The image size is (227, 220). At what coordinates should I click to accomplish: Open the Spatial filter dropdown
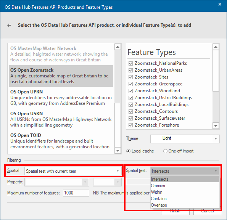point(73,171)
